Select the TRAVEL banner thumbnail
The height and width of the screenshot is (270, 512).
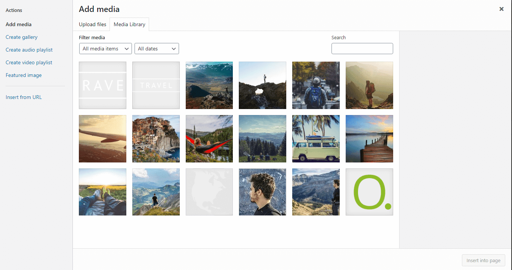[x=156, y=85]
